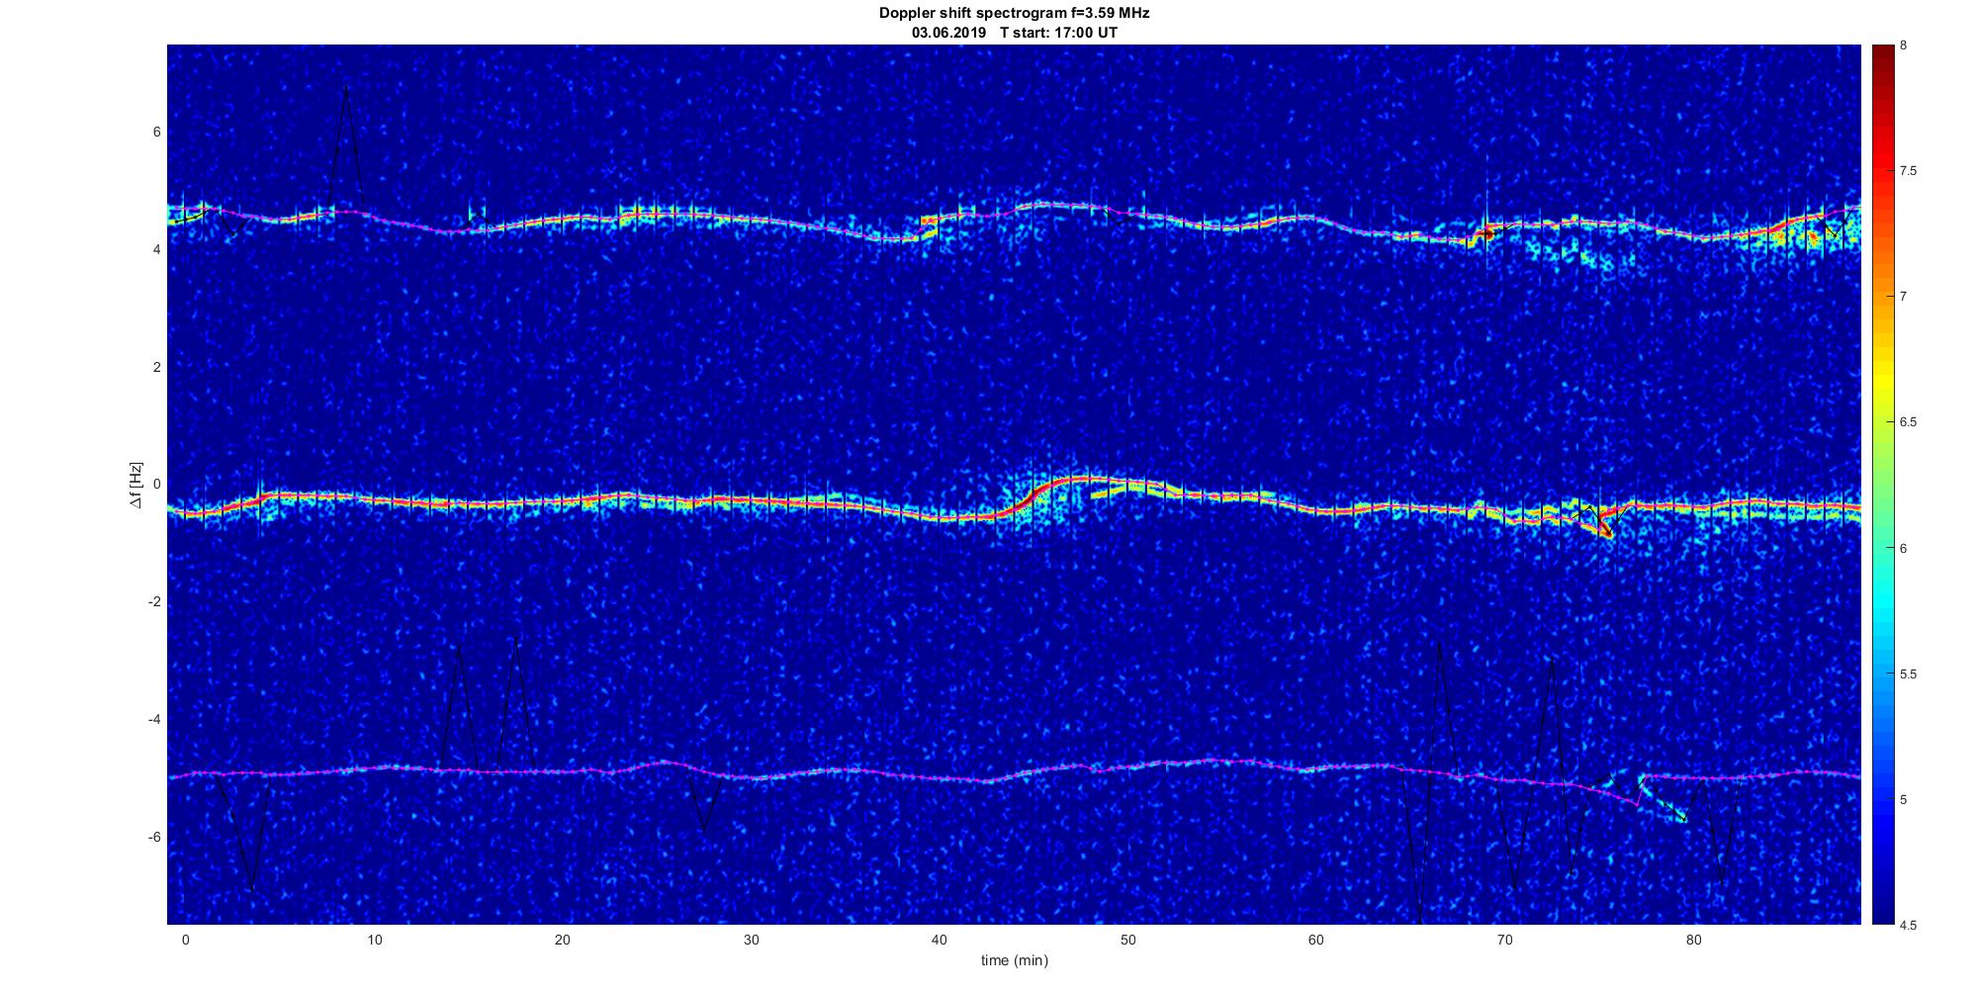Click colorbar tick label '6.5'

(1908, 422)
